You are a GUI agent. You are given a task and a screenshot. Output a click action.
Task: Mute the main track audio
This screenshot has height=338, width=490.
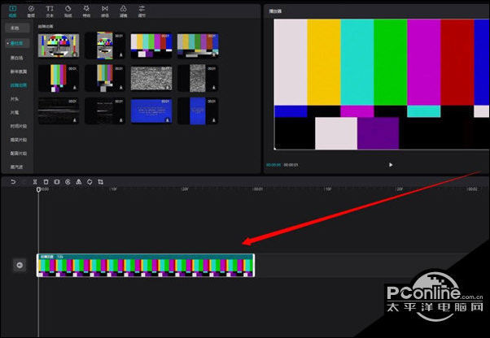point(20,266)
